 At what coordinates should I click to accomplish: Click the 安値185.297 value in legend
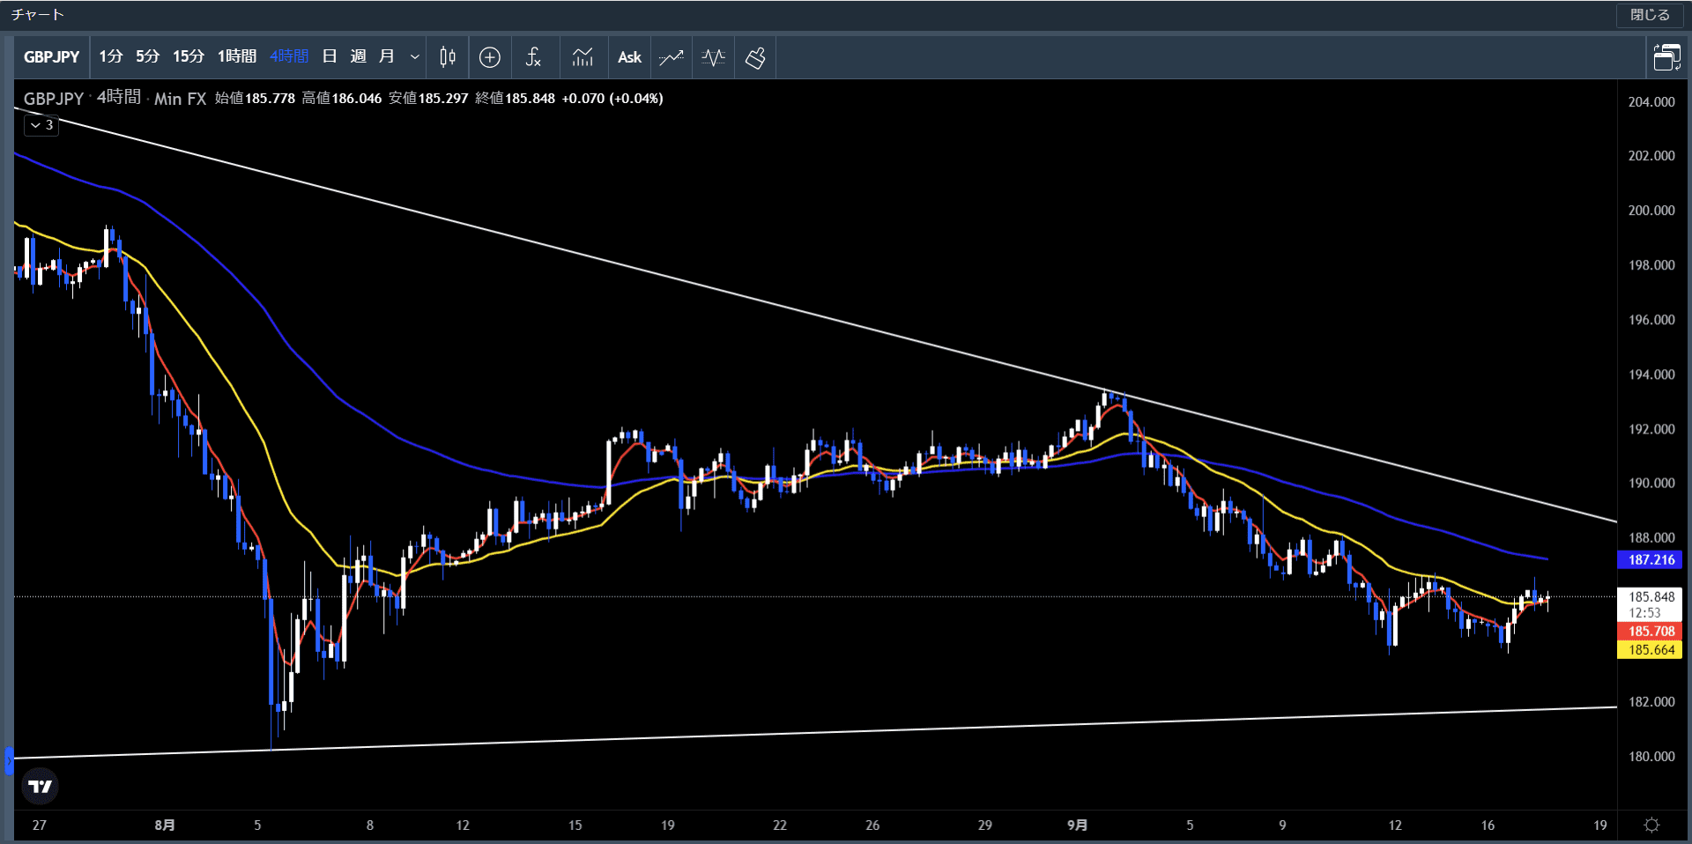[x=428, y=99]
